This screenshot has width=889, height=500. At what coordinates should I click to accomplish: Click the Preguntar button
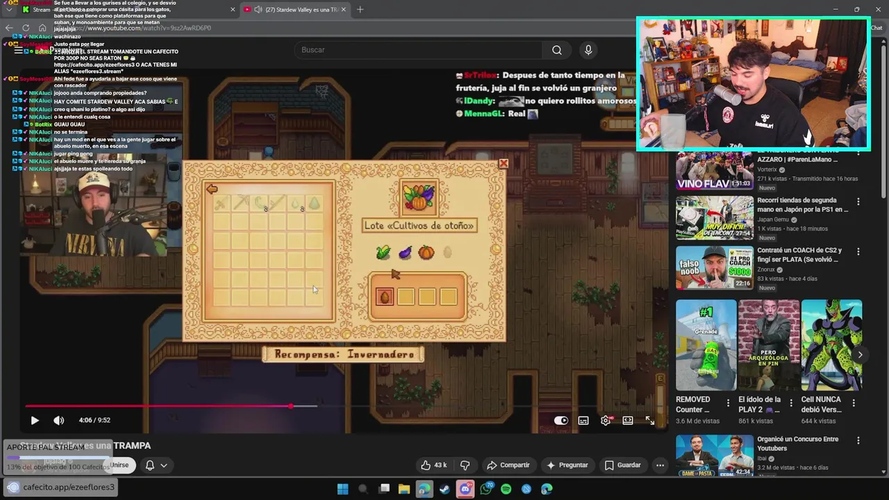click(567, 465)
